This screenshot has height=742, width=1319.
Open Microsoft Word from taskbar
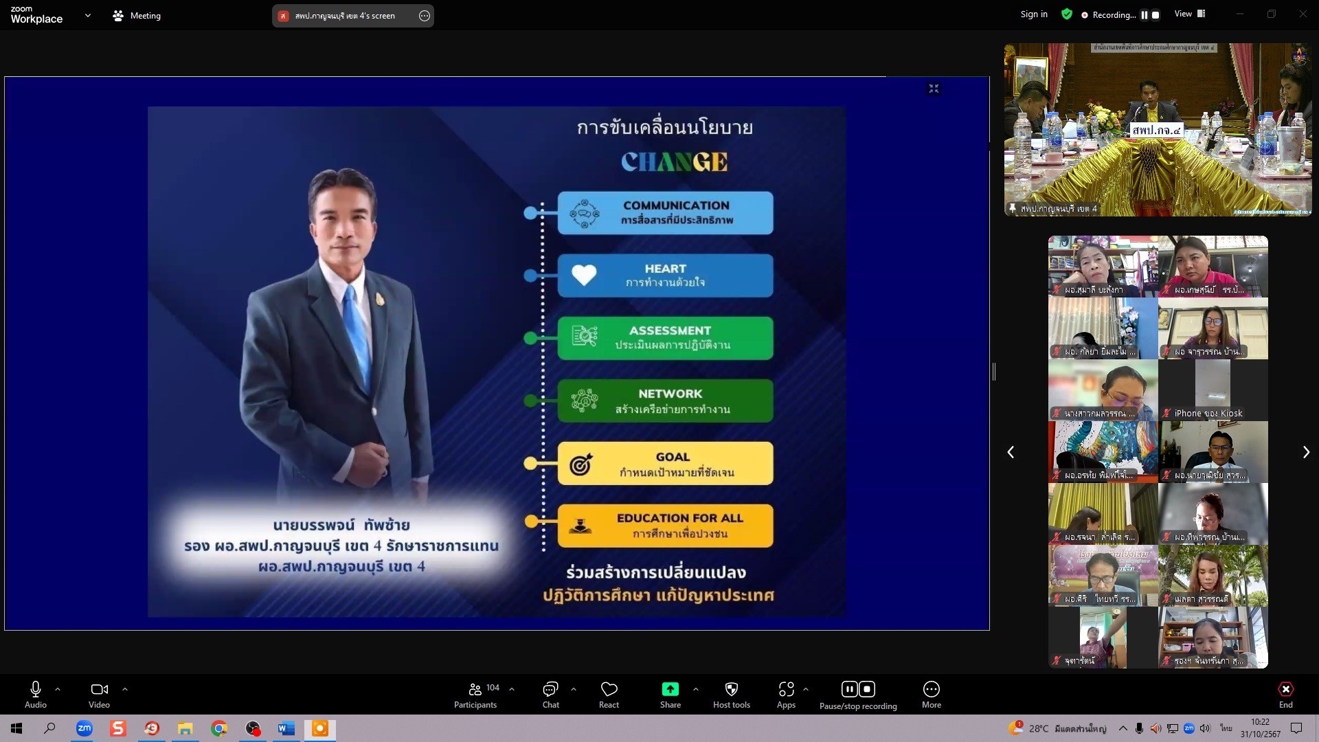click(x=286, y=728)
